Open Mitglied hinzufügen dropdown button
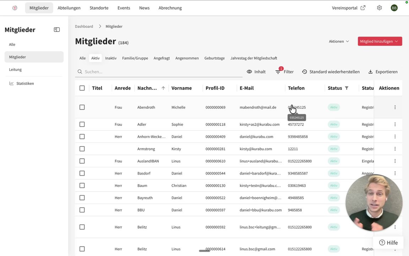409x256 pixels. click(380, 41)
